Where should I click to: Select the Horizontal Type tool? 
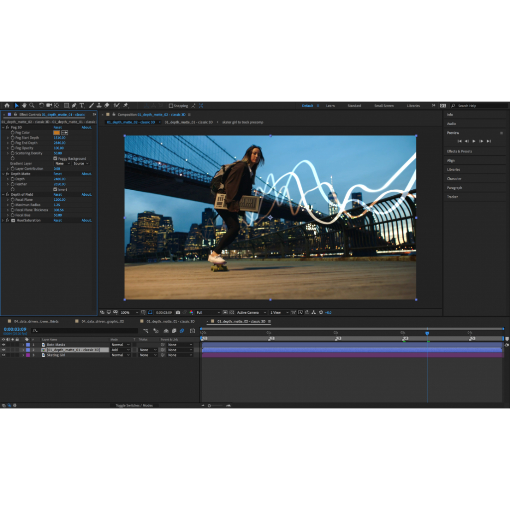click(82, 106)
